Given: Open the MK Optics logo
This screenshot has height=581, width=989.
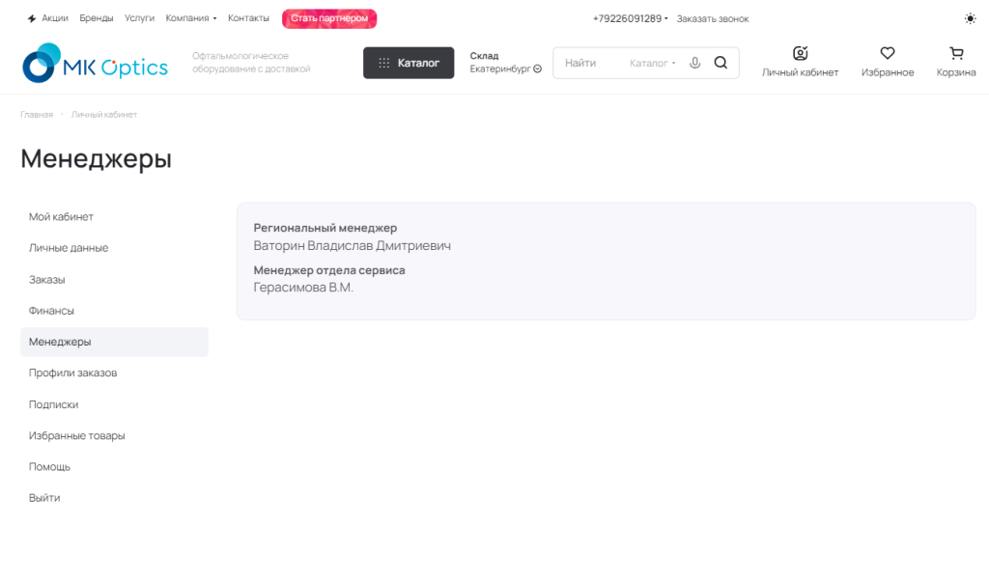Looking at the screenshot, I should coord(94,62).
